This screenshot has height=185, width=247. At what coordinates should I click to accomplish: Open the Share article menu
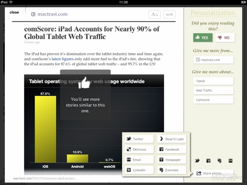click(213, 173)
